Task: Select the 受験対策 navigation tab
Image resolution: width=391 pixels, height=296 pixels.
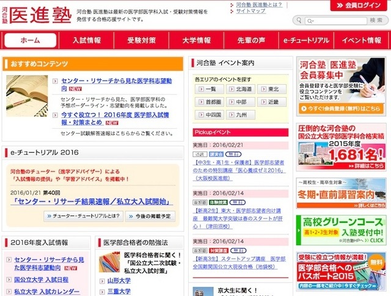Action: point(141,40)
